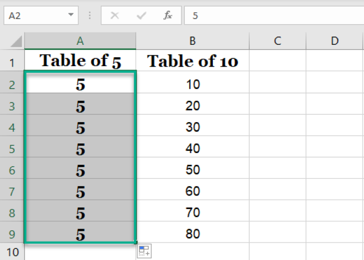This screenshot has height=260, width=364.
Task: Select row 10 header
Action: [12, 252]
